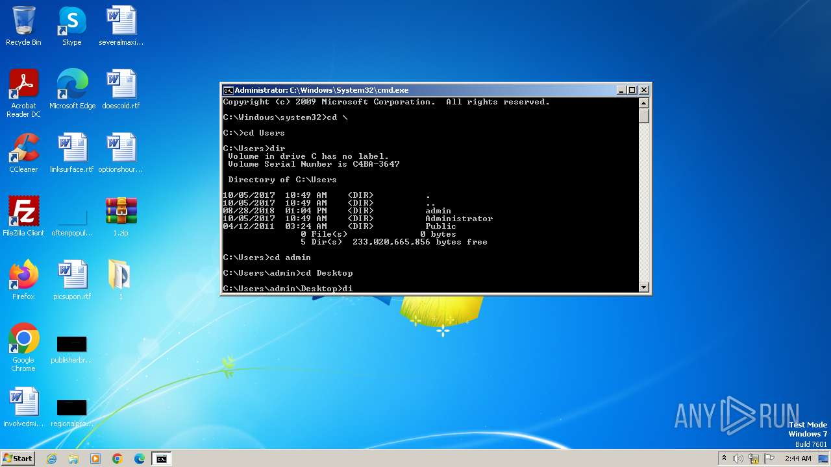Launch Firefox from the desktop
This screenshot has width=831, height=467.
click(x=23, y=280)
